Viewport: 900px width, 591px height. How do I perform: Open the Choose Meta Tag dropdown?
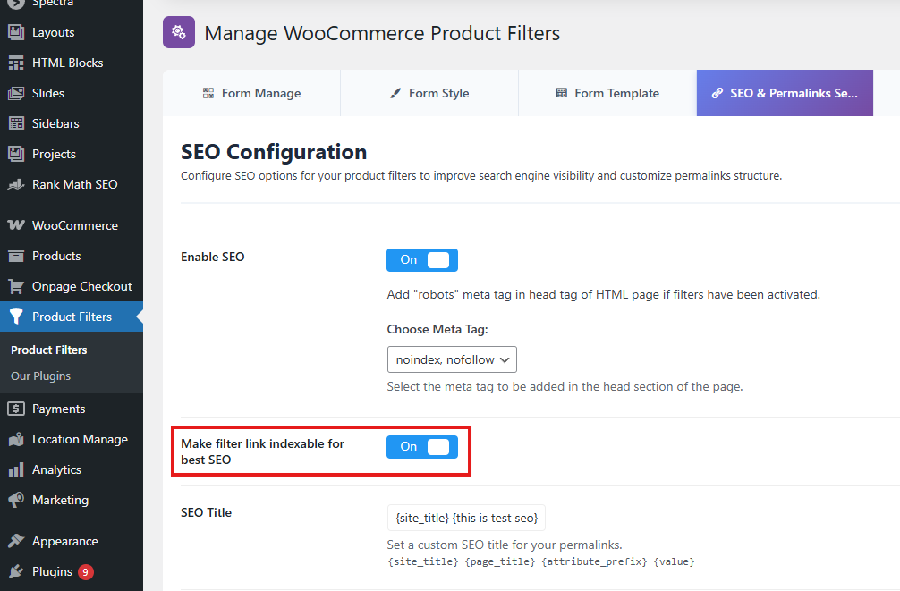point(452,359)
